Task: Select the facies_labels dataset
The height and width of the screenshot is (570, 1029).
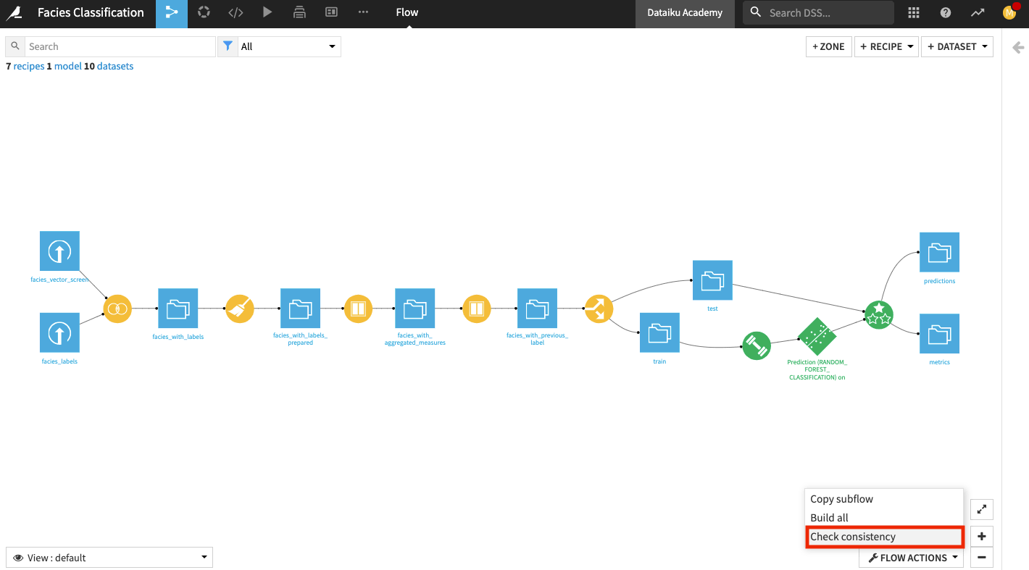Action: 59,332
